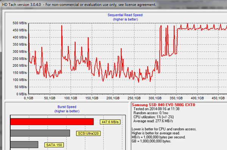227x150 pixels.
Task: Click the '450,1GB' x-axis label
Action: [x=218, y=98]
